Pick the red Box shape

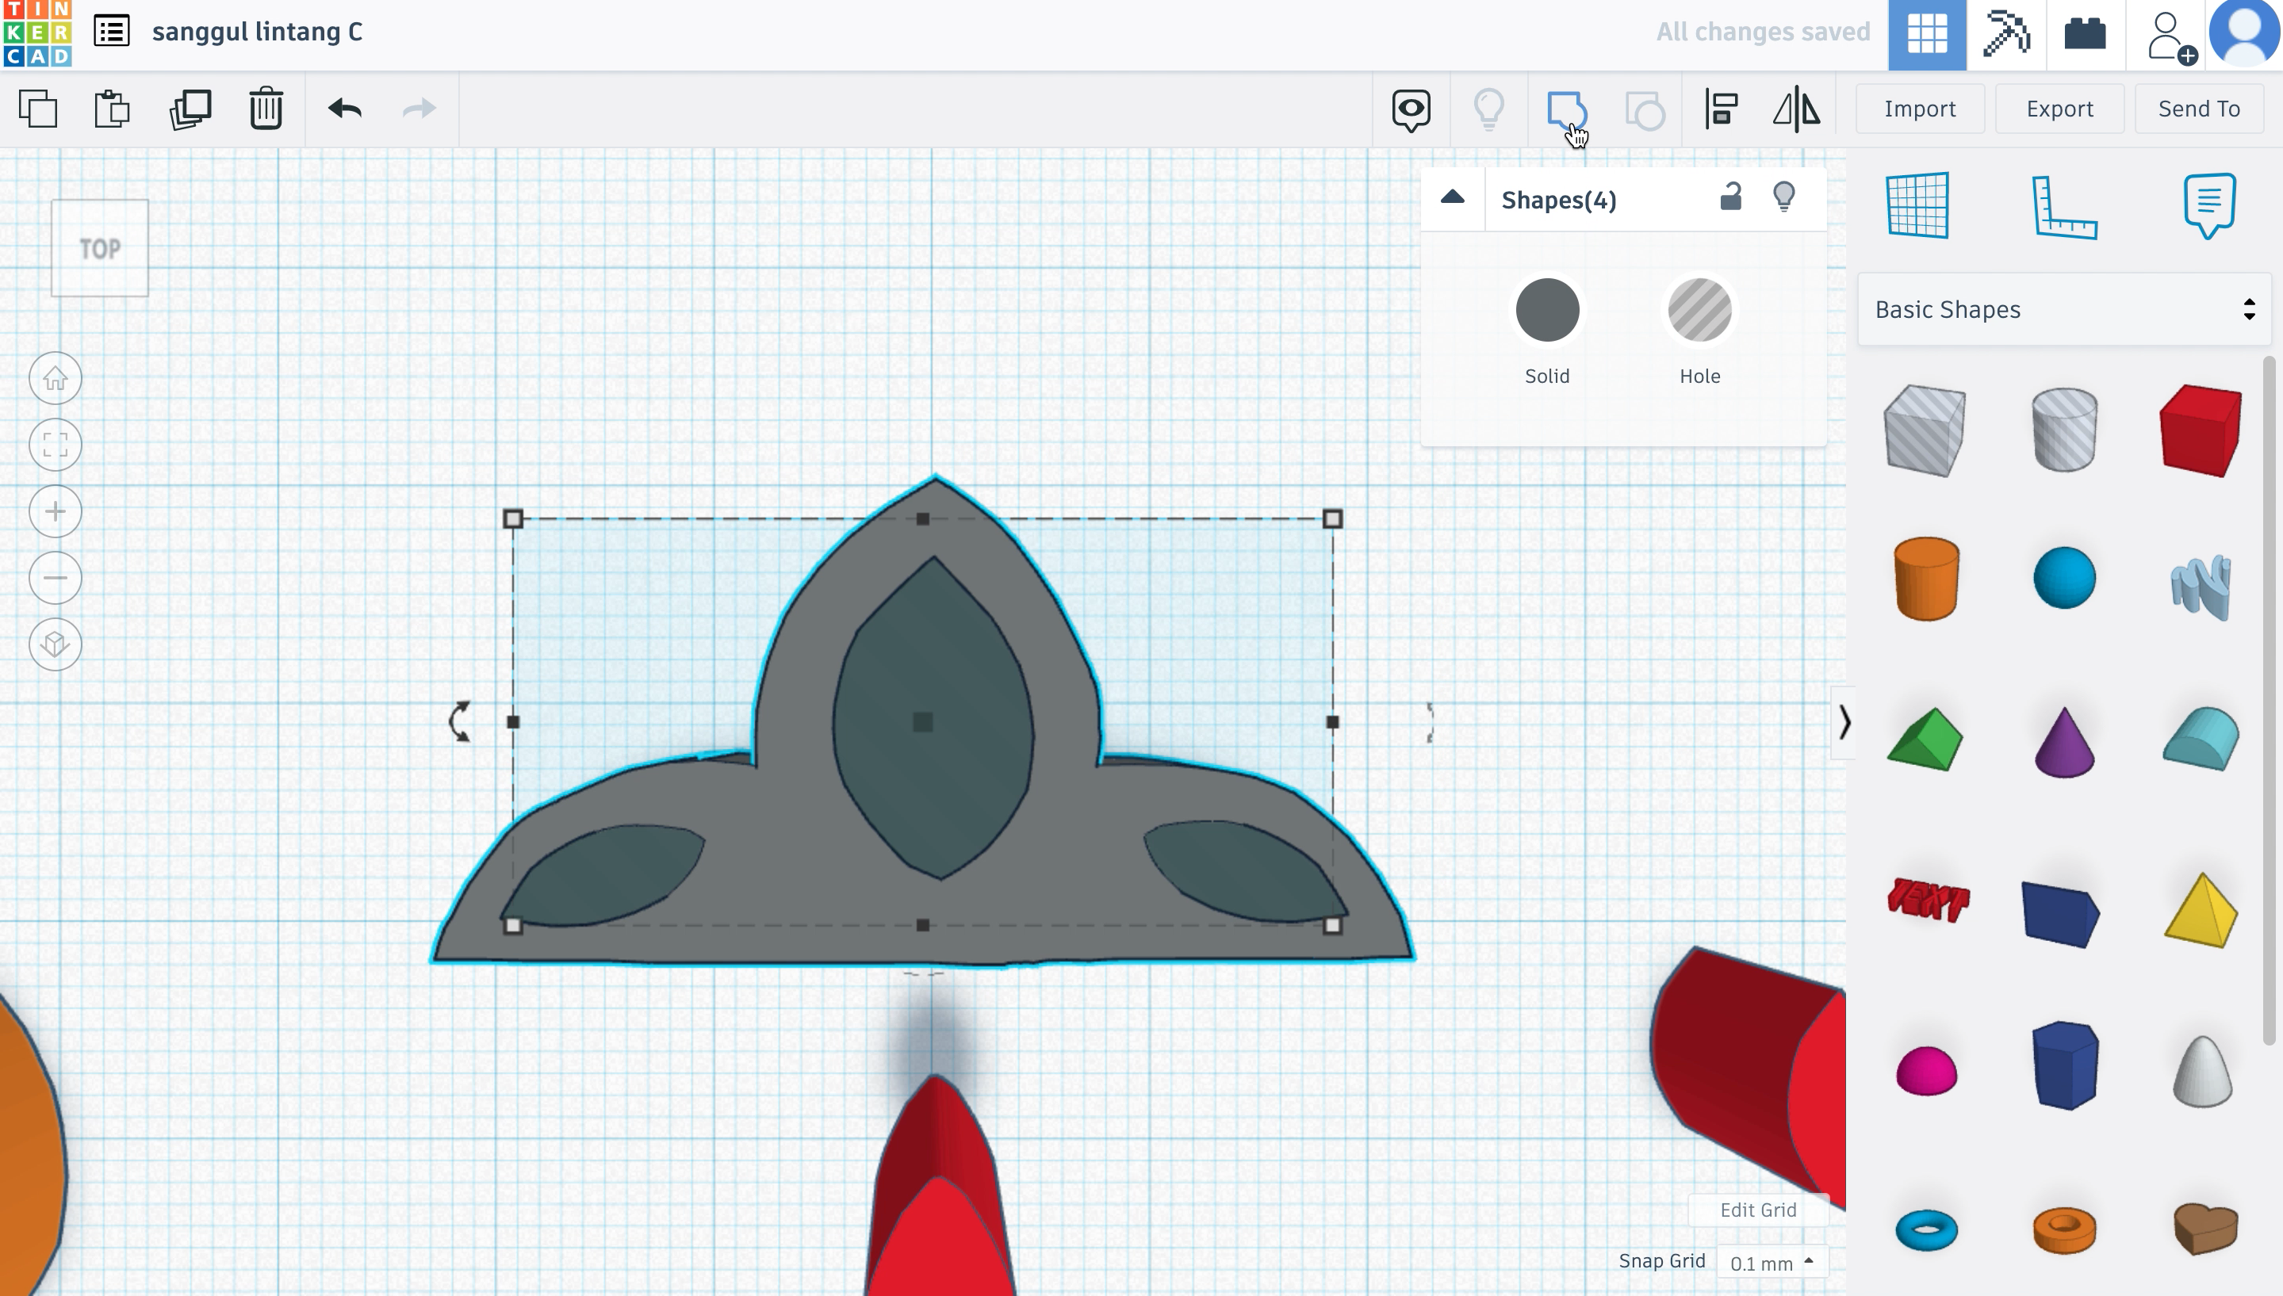click(2201, 431)
